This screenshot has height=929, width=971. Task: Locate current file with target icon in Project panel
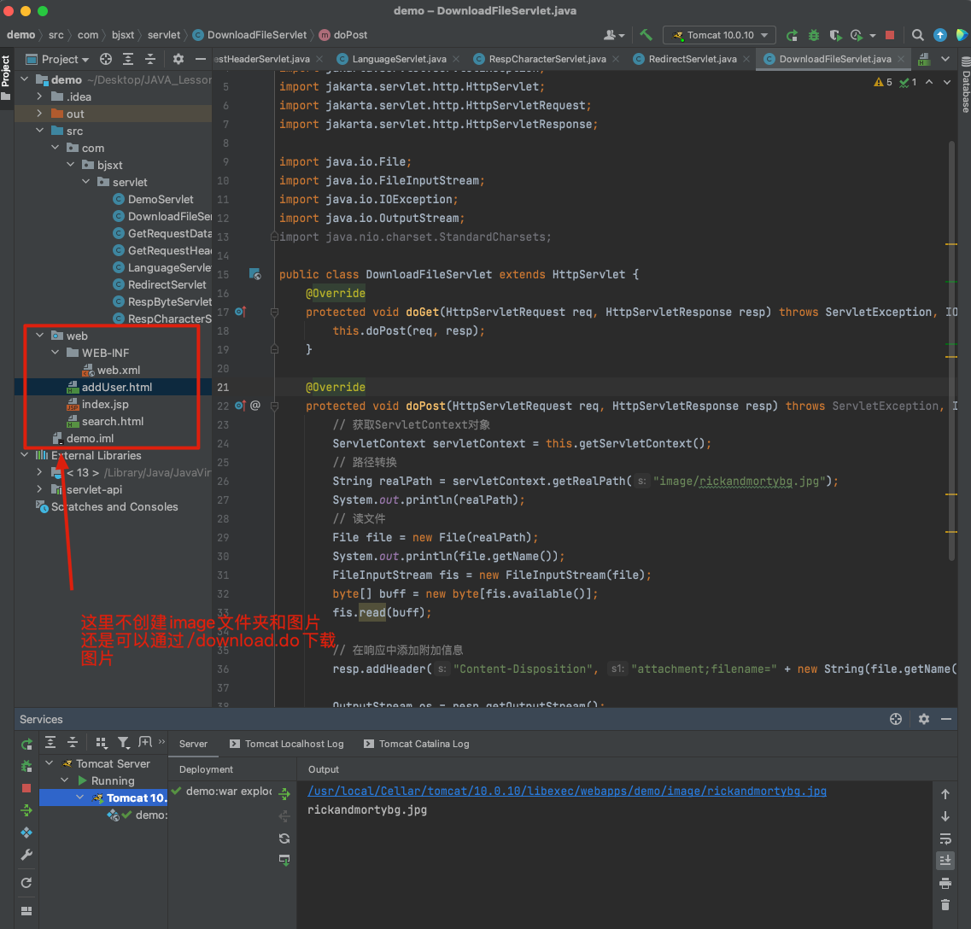[x=106, y=59]
